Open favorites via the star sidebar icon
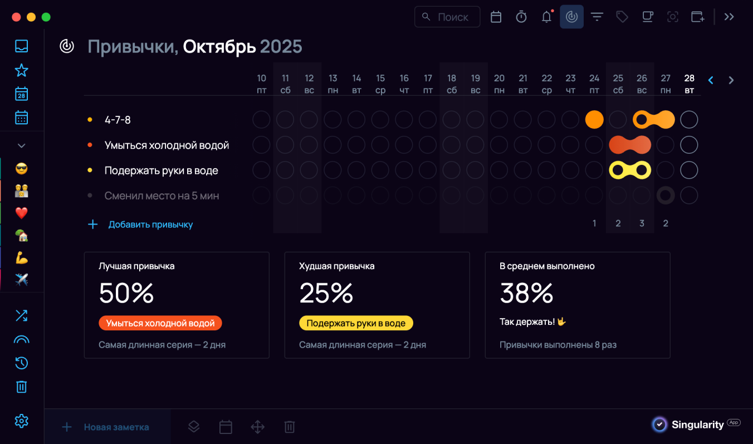Viewport: 753px width, 444px height. point(21,70)
